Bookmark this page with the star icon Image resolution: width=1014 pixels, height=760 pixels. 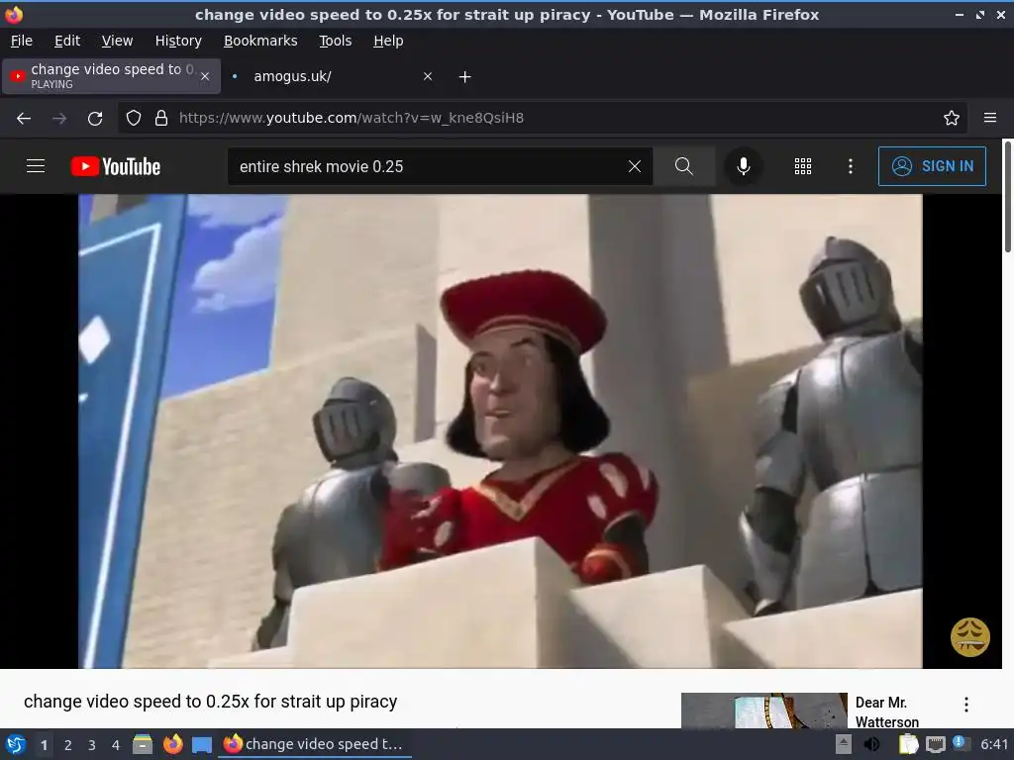pyautogui.click(x=952, y=118)
